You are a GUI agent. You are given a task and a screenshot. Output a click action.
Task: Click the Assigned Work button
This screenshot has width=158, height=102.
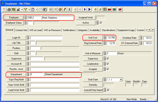[x=85, y=18]
